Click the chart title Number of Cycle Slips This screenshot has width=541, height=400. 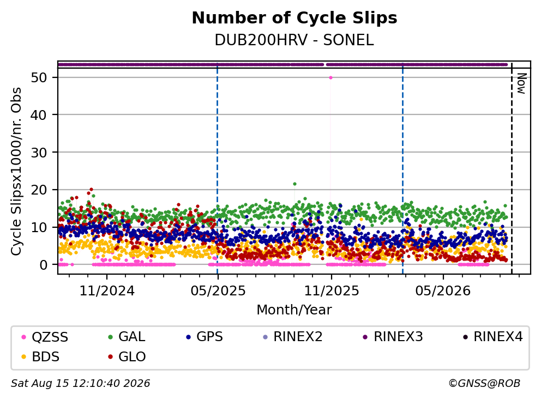click(294, 18)
